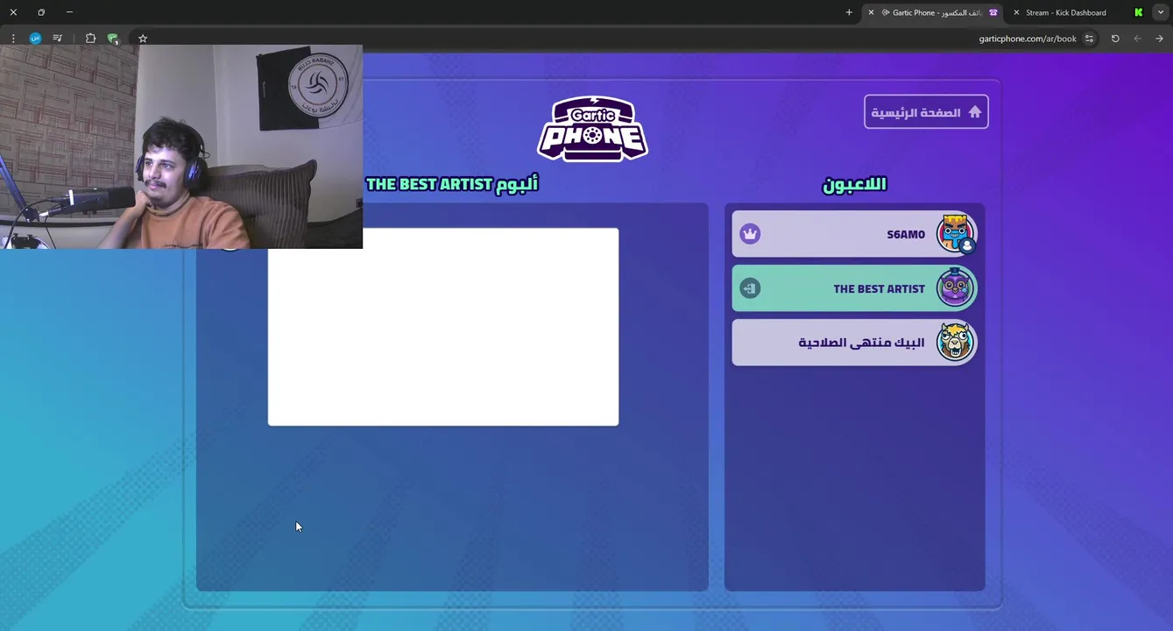Reload the Gartic Phone page
1173x631 pixels.
coord(1115,39)
